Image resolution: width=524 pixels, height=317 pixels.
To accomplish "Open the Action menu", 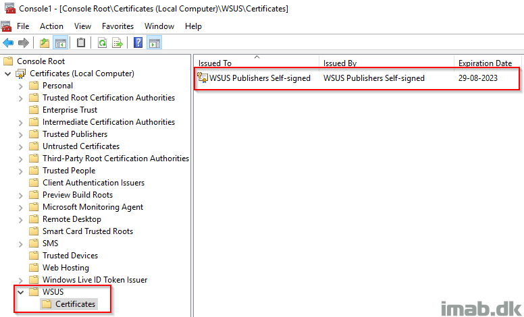I will click(x=51, y=26).
